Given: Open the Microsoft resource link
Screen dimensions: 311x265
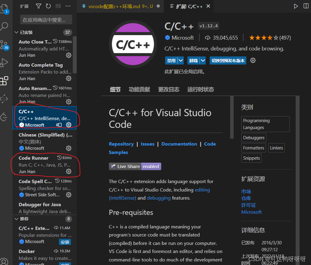Looking at the screenshot, I should point(251,212).
